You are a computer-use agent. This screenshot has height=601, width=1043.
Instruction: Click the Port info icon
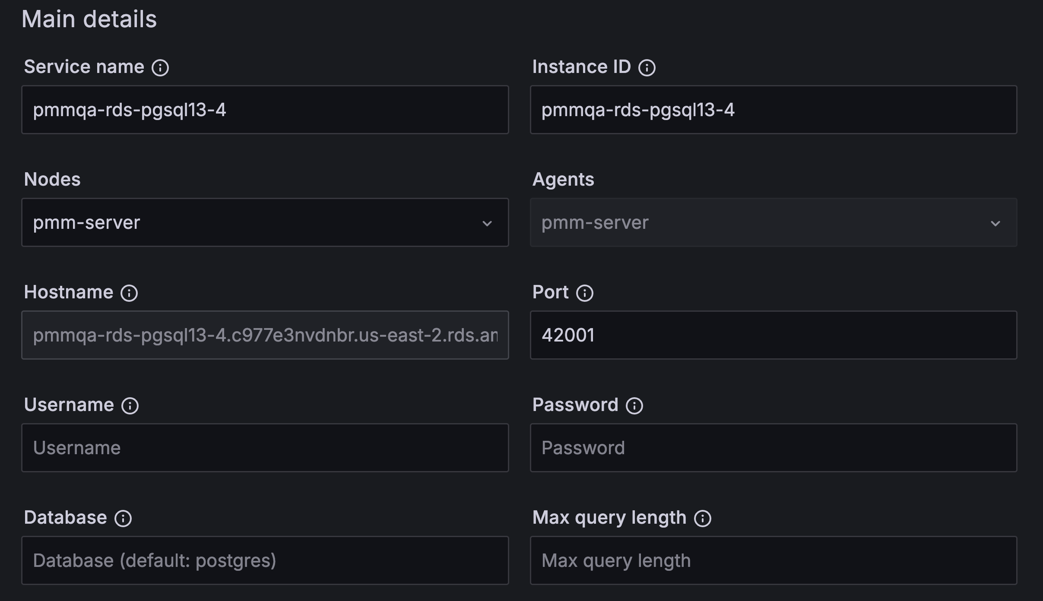[585, 293]
